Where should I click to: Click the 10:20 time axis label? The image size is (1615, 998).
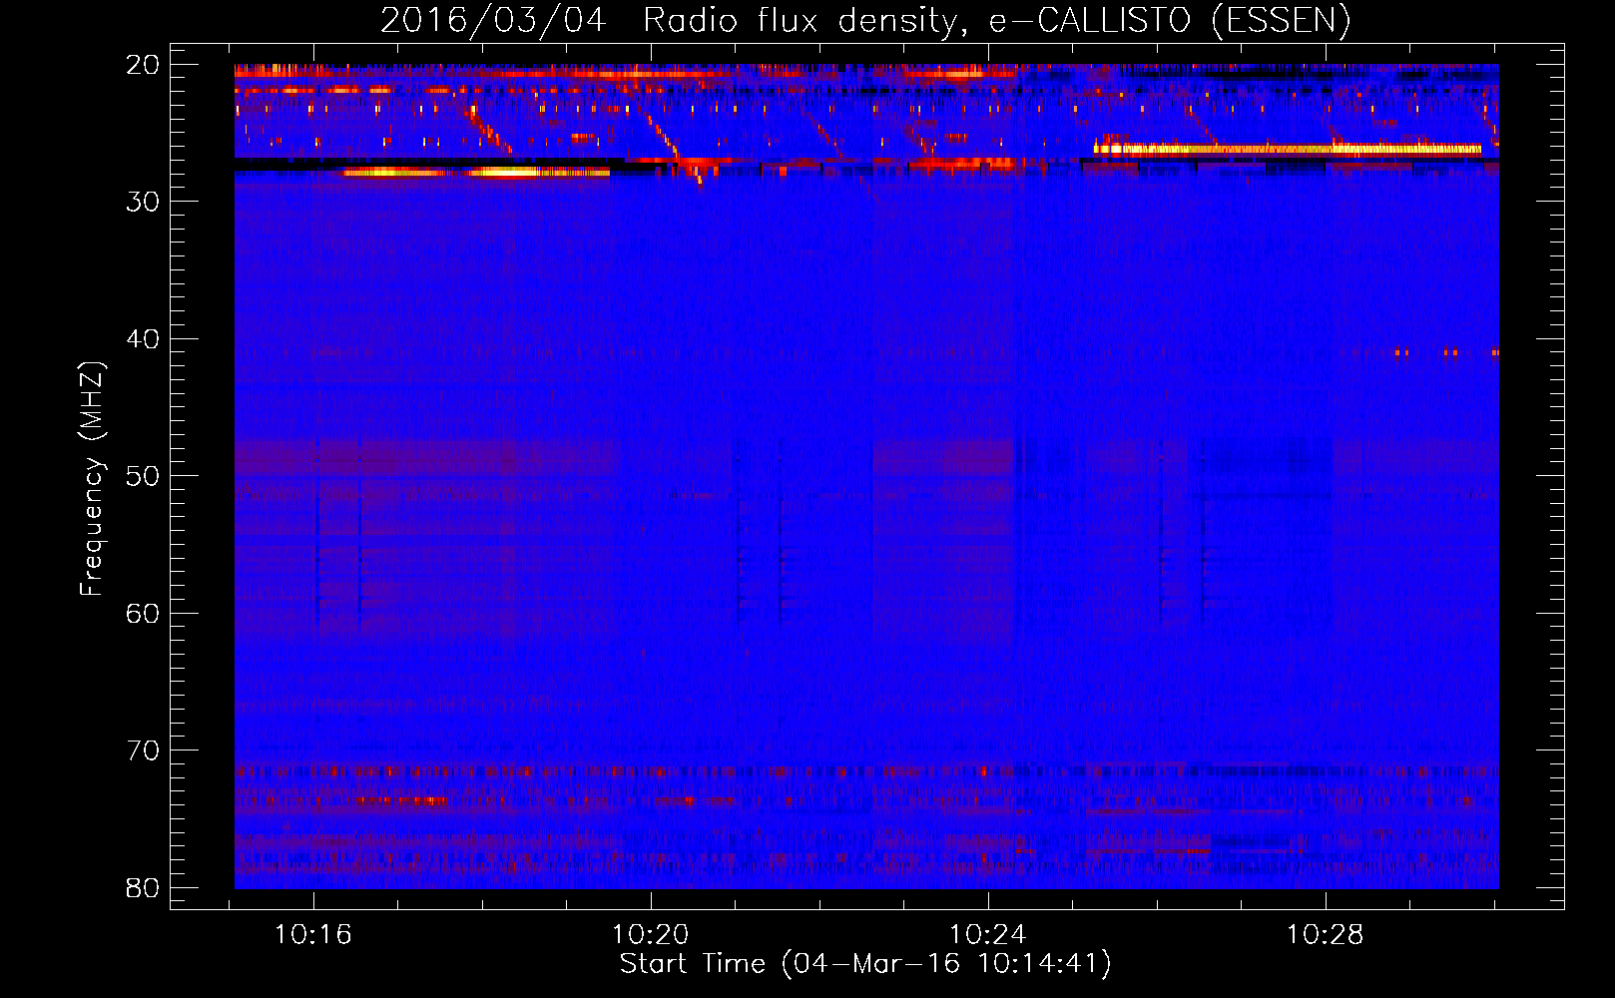click(x=651, y=935)
